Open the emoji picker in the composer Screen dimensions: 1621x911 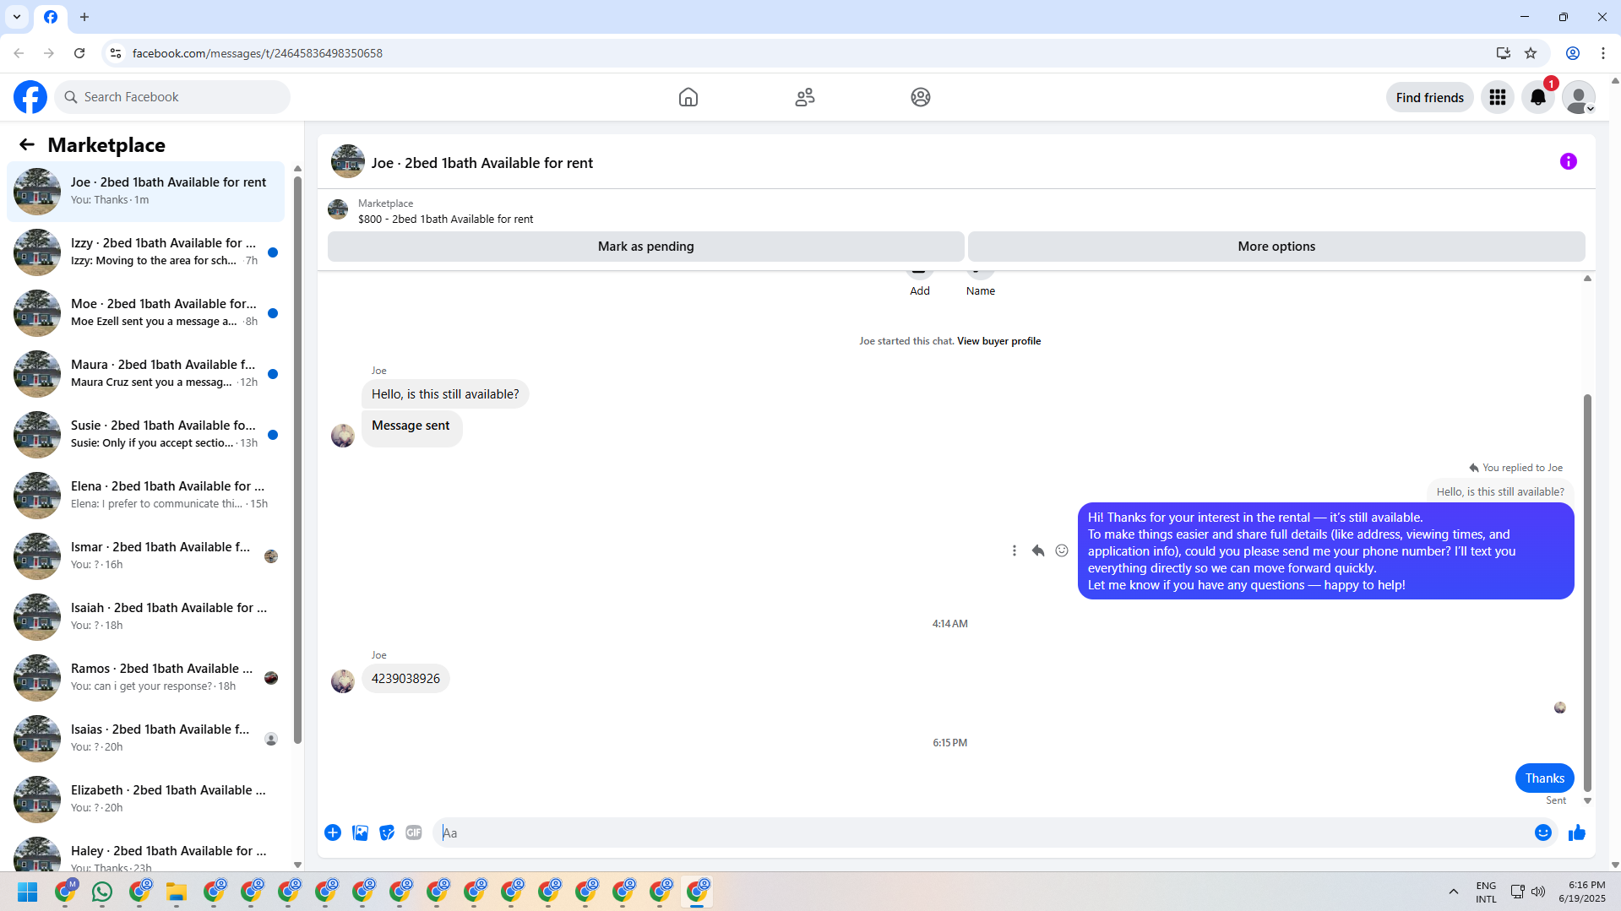tap(1543, 832)
